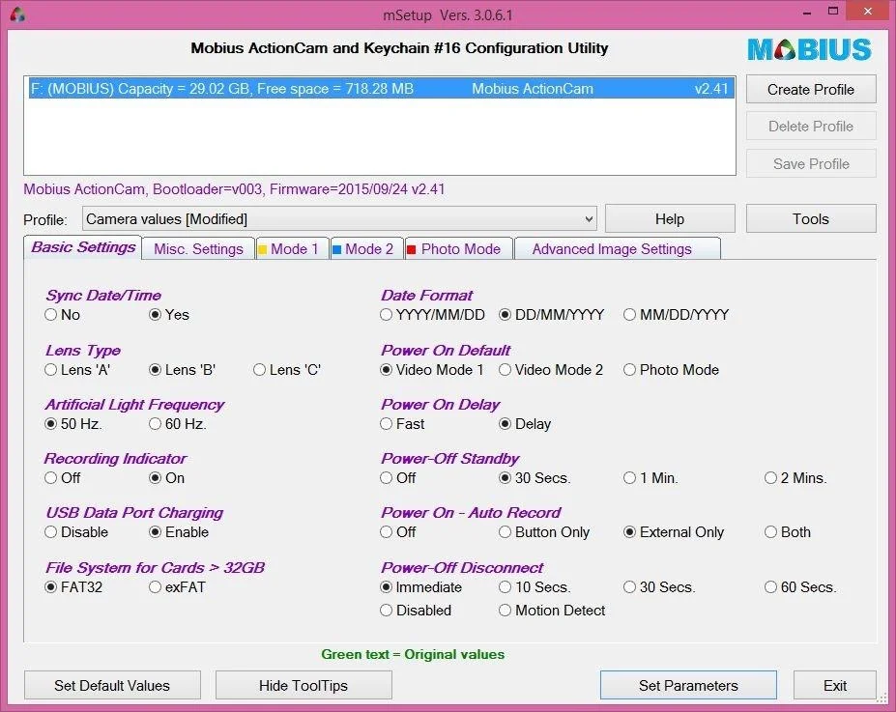This screenshot has width=896, height=712.
Task: Set Power-Off Disconnect to 30 Secs.
Action: tap(659, 587)
